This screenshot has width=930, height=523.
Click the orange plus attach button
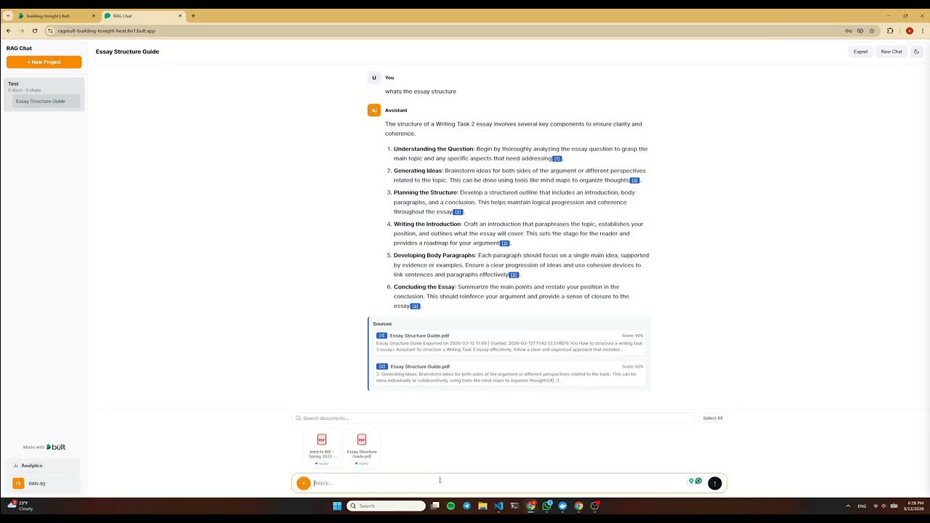pyautogui.click(x=304, y=483)
